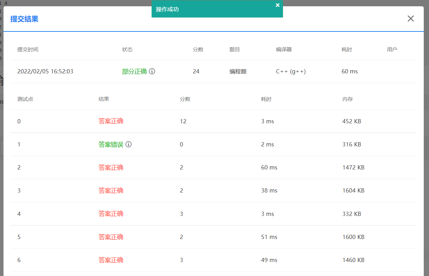
Task: Click the 操作成功 notification text
Action: pos(167,9)
